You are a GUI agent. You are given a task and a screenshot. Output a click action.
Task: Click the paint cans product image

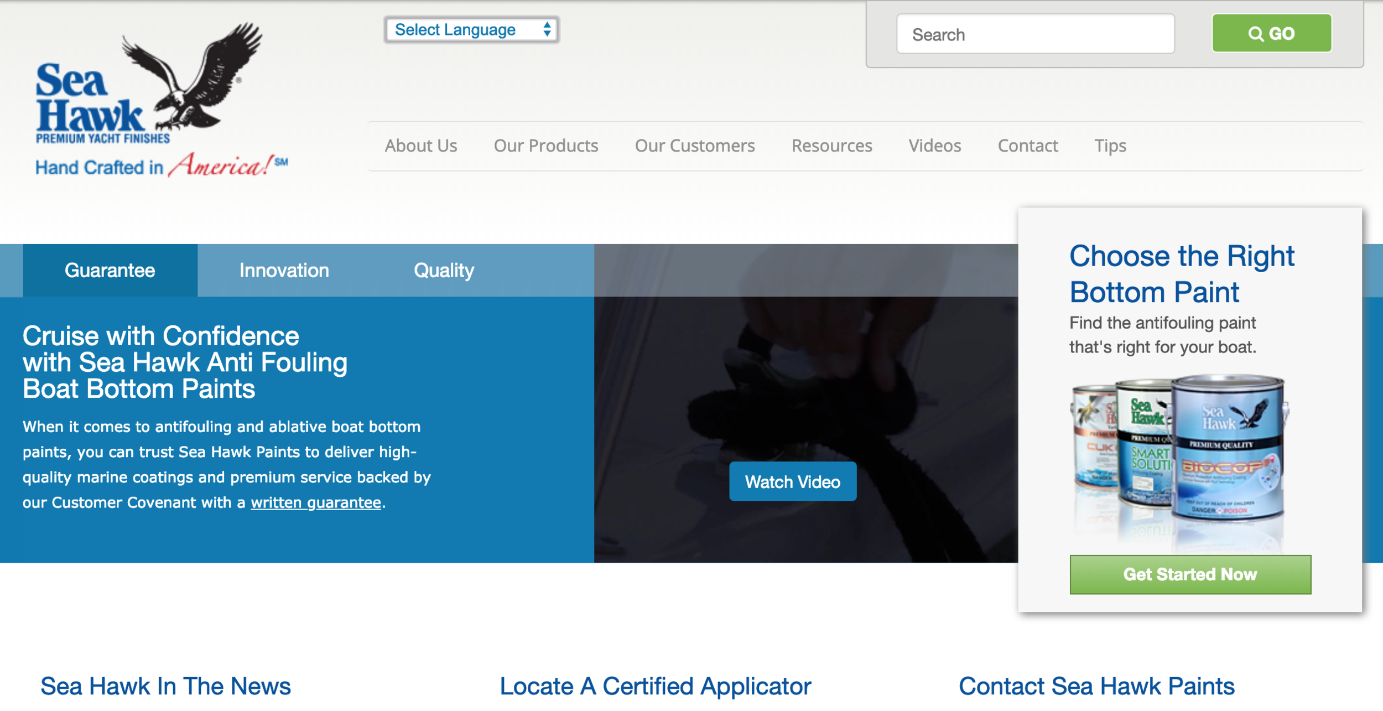1178,451
